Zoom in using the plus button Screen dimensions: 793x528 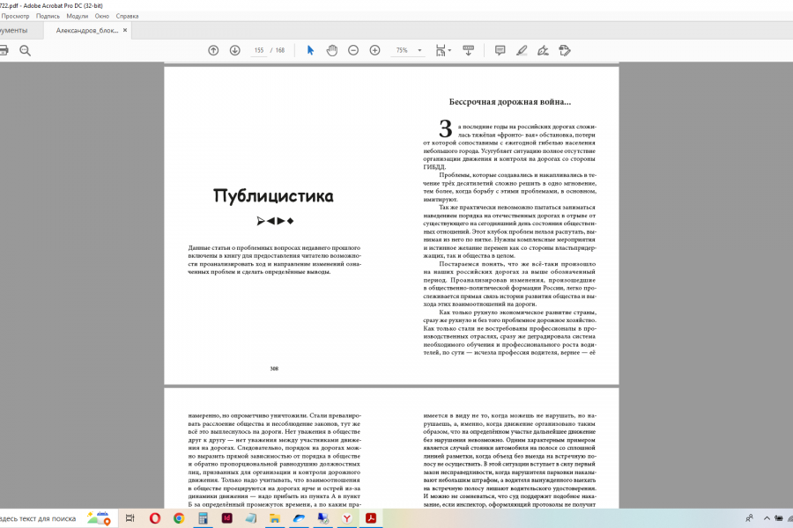(374, 50)
